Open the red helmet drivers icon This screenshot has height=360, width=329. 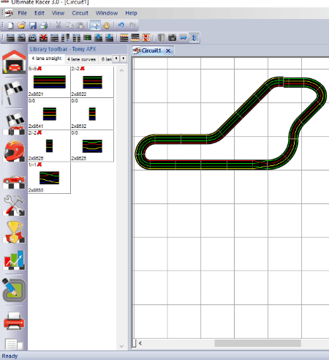(x=14, y=151)
